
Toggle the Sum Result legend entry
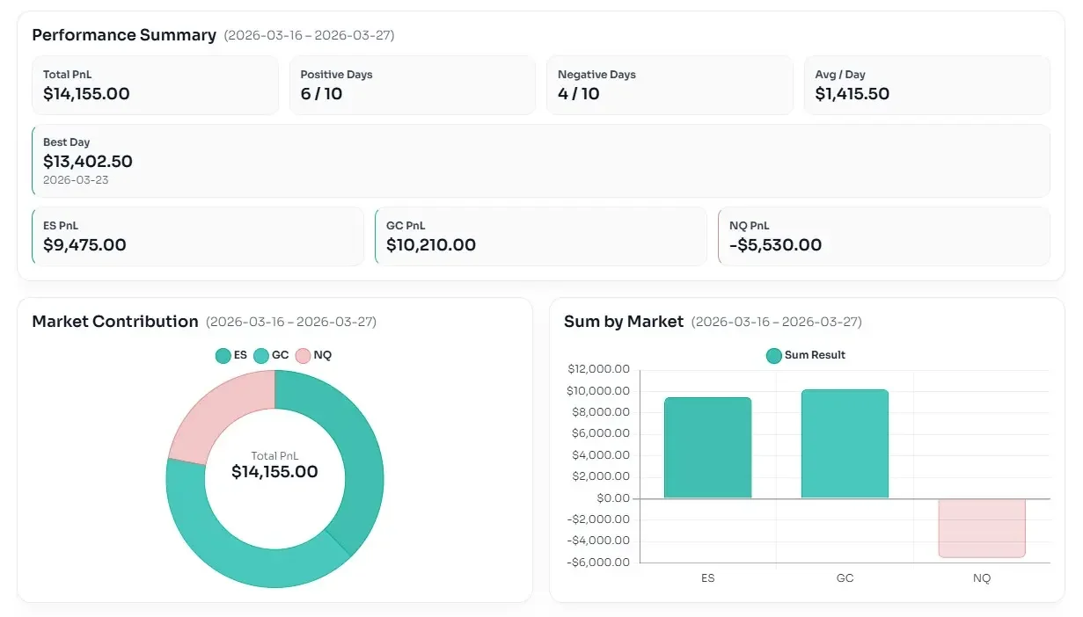click(805, 355)
